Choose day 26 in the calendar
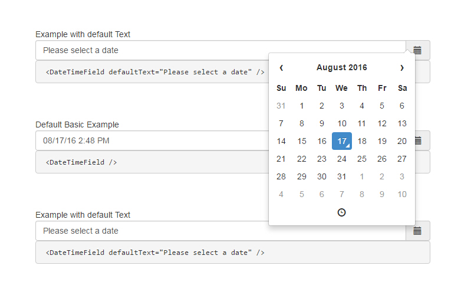 pyautogui.click(x=382, y=159)
